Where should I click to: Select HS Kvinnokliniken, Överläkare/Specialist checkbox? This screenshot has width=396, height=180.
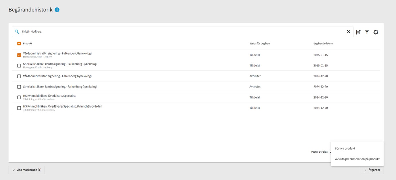(19, 97)
